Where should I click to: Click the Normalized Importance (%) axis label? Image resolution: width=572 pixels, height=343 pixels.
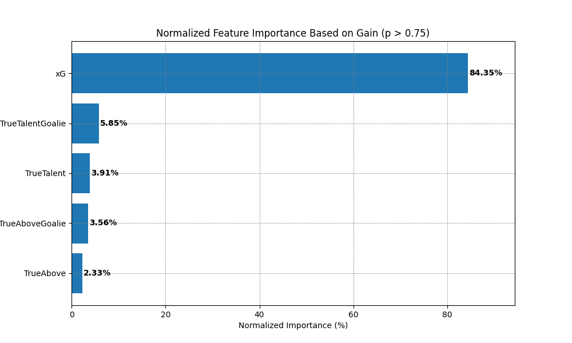(x=293, y=326)
